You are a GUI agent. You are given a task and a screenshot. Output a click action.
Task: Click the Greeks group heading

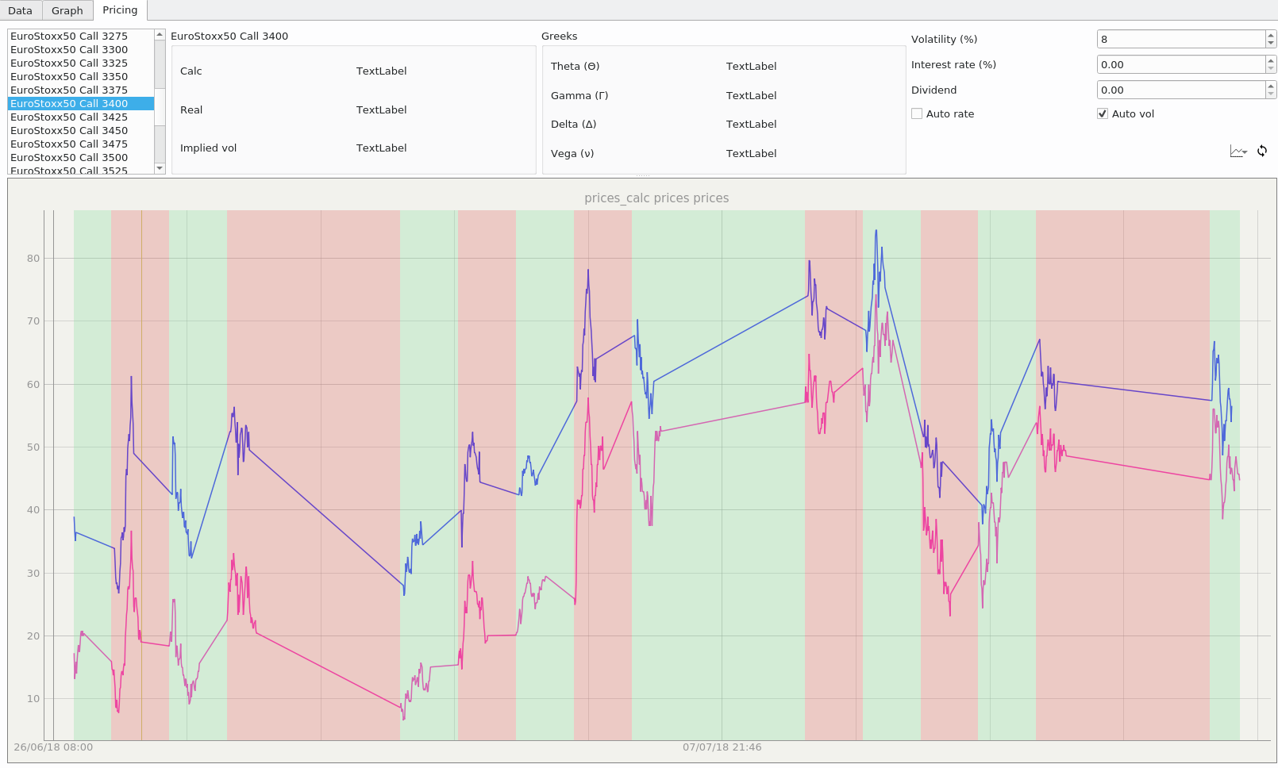point(559,36)
